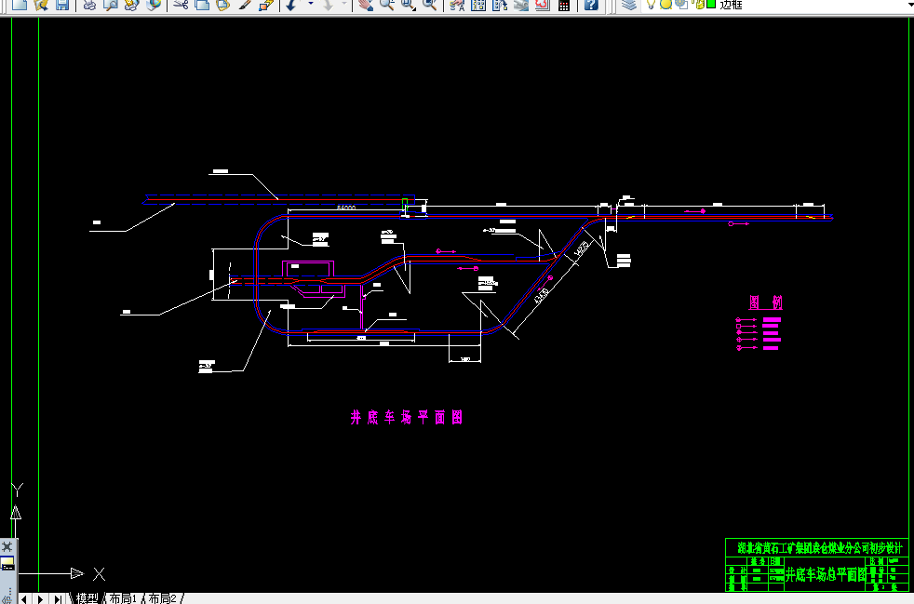
Task: Switch to the 模型 tab
Action: tap(87, 598)
